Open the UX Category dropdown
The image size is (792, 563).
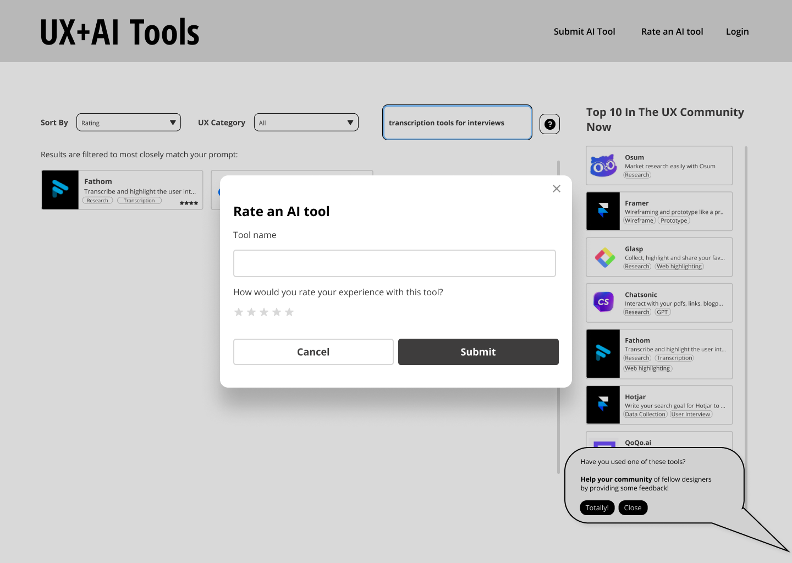pos(306,122)
